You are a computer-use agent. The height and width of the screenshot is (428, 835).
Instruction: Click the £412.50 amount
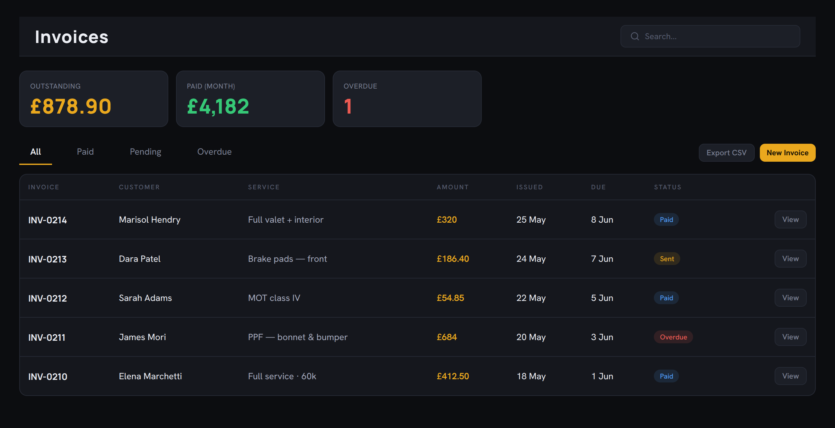tap(453, 377)
